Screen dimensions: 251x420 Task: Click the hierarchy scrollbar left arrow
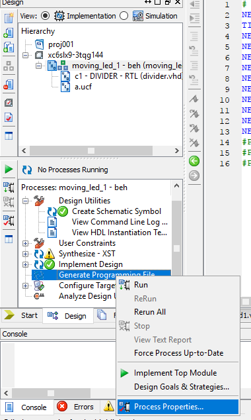[x=24, y=151]
